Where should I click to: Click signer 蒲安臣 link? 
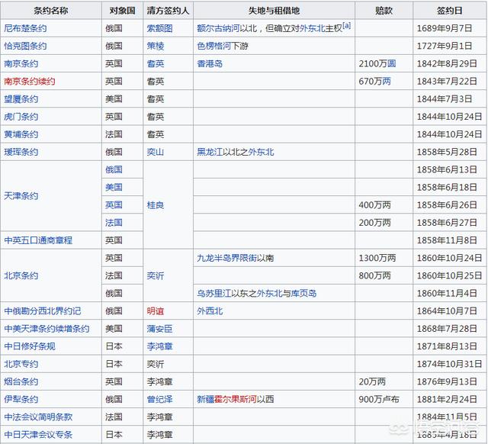coord(159,329)
